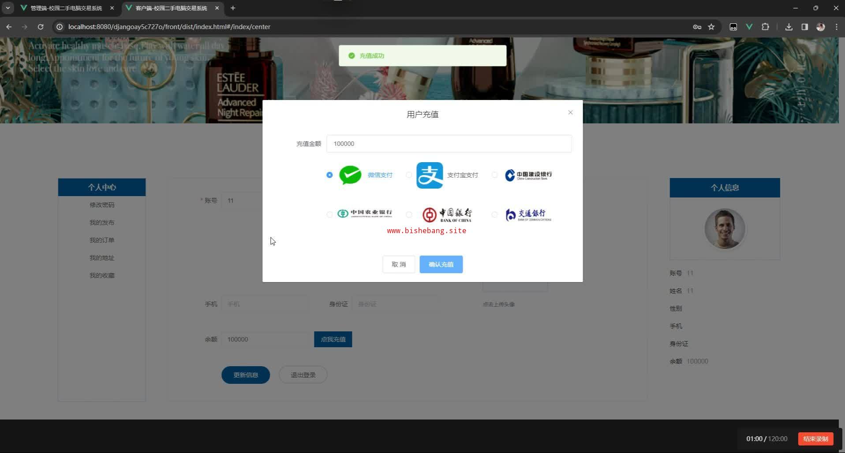Screen dimensions: 845x453
Task: Click the 点我充值 recharge button
Action: (333, 339)
